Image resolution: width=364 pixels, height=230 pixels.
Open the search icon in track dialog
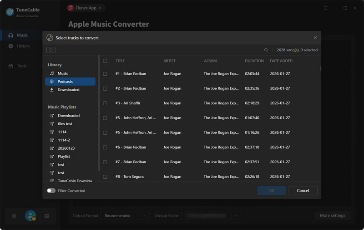click(x=266, y=50)
